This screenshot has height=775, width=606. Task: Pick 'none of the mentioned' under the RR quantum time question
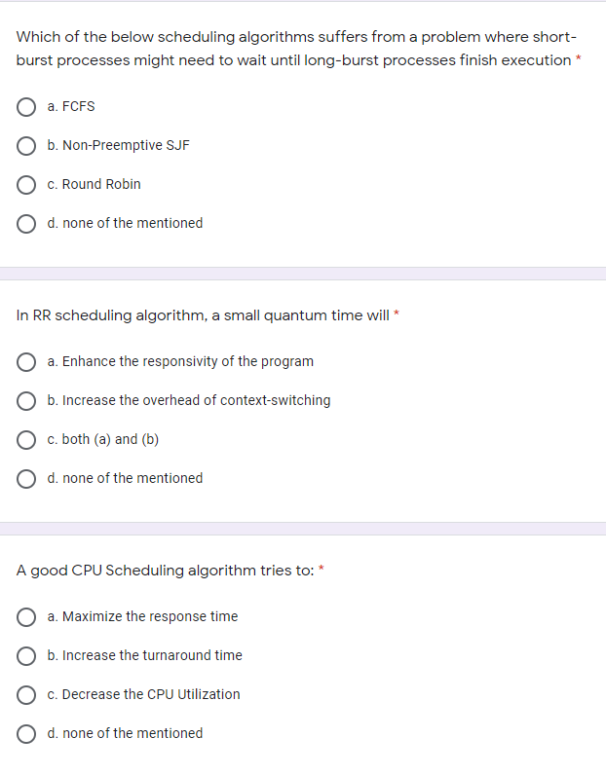point(25,479)
